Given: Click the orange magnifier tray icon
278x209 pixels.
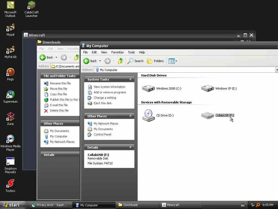Looking at the screenshot, I should [258, 205].
